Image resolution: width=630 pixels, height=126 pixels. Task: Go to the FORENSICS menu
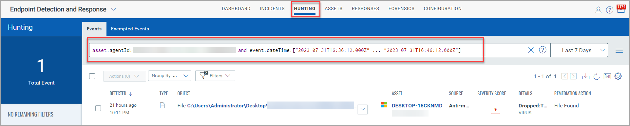(x=401, y=8)
